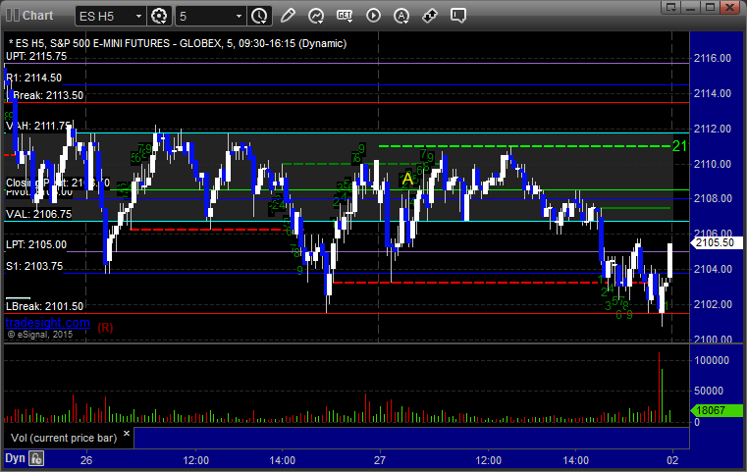Open the tradesight.com link

[47, 323]
